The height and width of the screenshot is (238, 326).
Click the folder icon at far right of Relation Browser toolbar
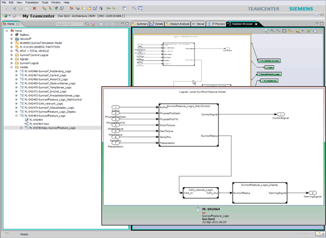pos(315,31)
